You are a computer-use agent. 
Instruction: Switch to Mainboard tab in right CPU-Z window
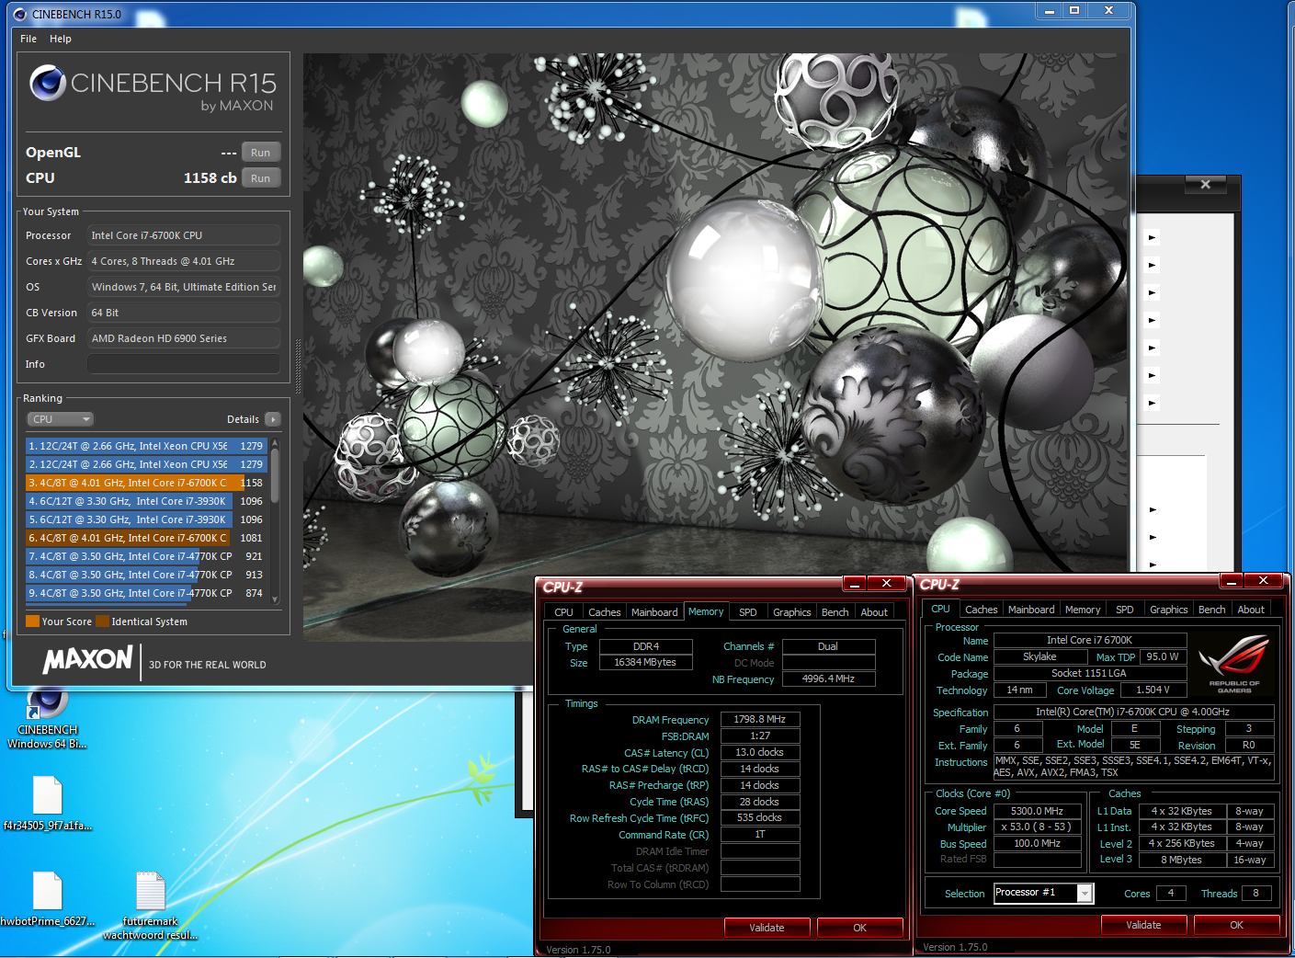coord(1031,610)
